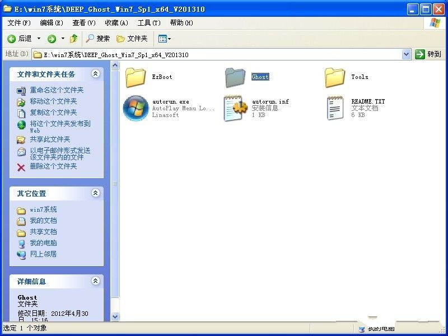448x336 pixels.
Task: Open the Views icon dropdown arrow
Action: pos(169,39)
